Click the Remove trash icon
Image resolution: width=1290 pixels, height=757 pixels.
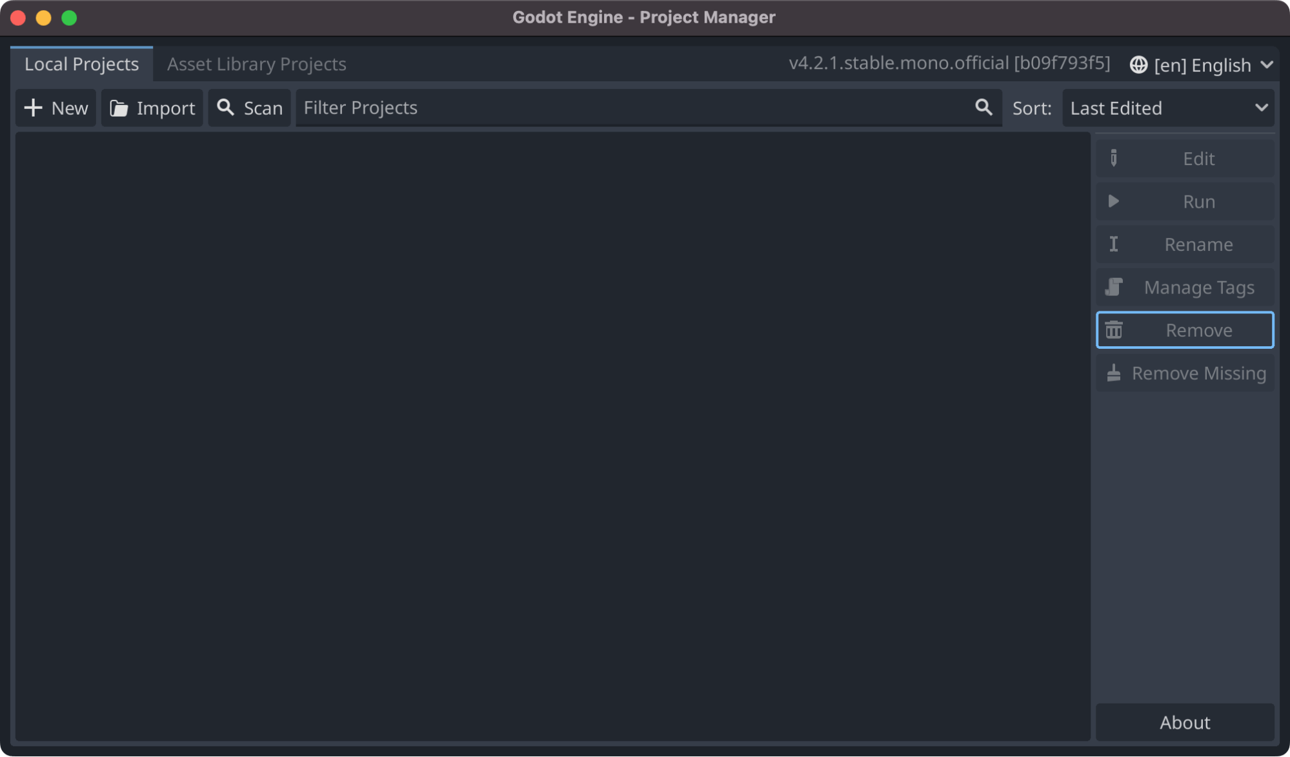coord(1113,329)
